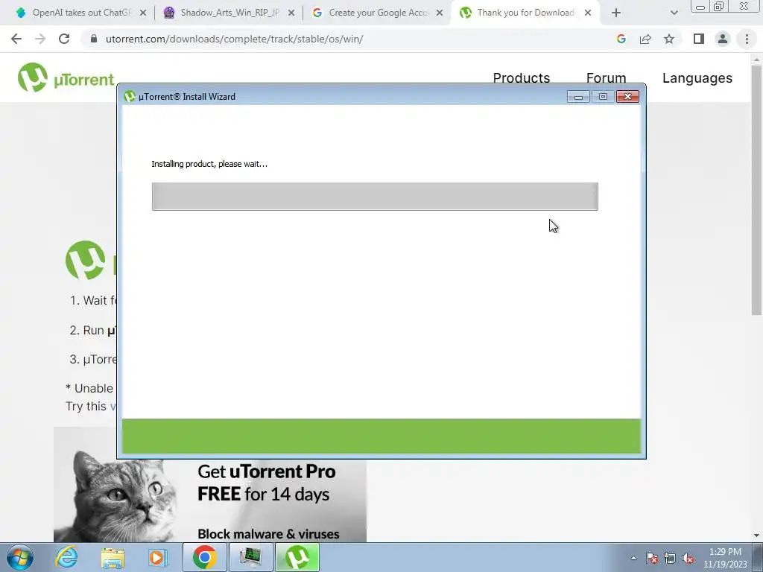Close the OpenAI ChatGPT tab

143,13
